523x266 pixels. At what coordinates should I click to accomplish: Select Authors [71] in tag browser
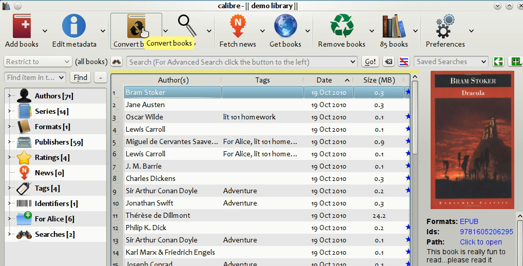(x=54, y=96)
